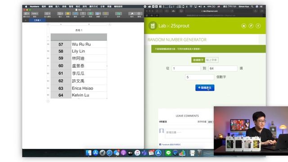Open Apple TV from the Dock
Image resolution: width=288 pixels, height=162 pixels.
click(x=130, y=153)
